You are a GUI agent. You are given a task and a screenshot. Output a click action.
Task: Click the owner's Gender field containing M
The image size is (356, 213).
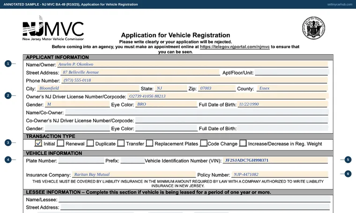tap(77, 104)
